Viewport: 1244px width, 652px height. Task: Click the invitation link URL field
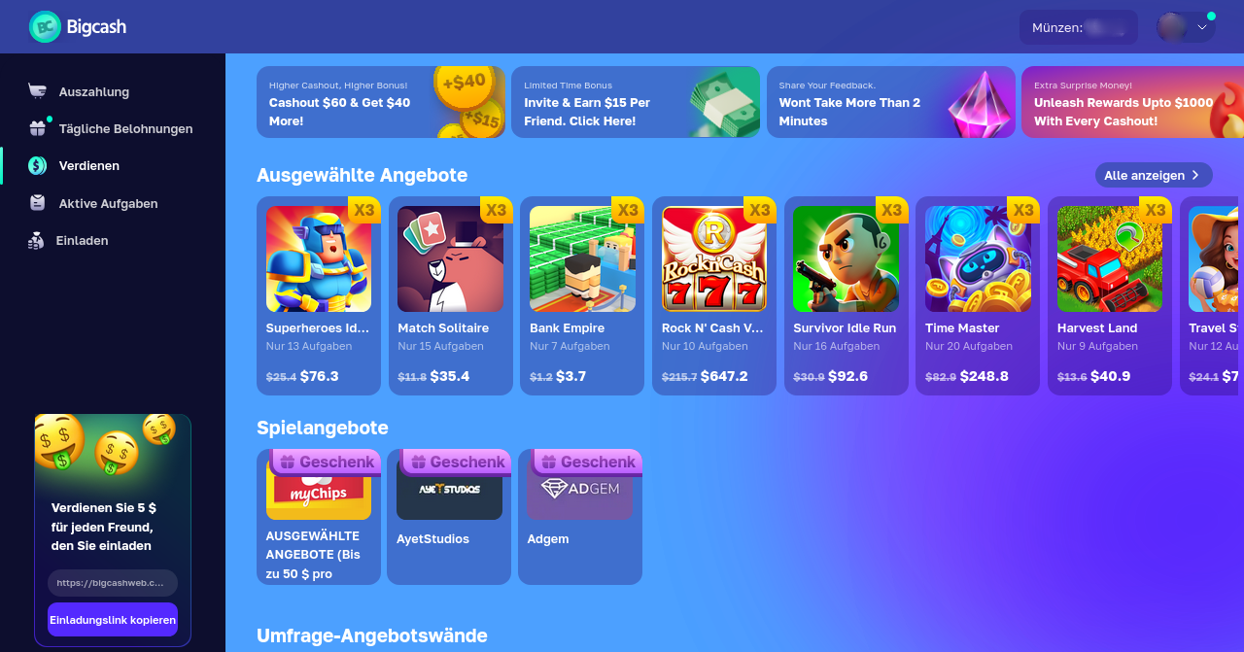113,583
